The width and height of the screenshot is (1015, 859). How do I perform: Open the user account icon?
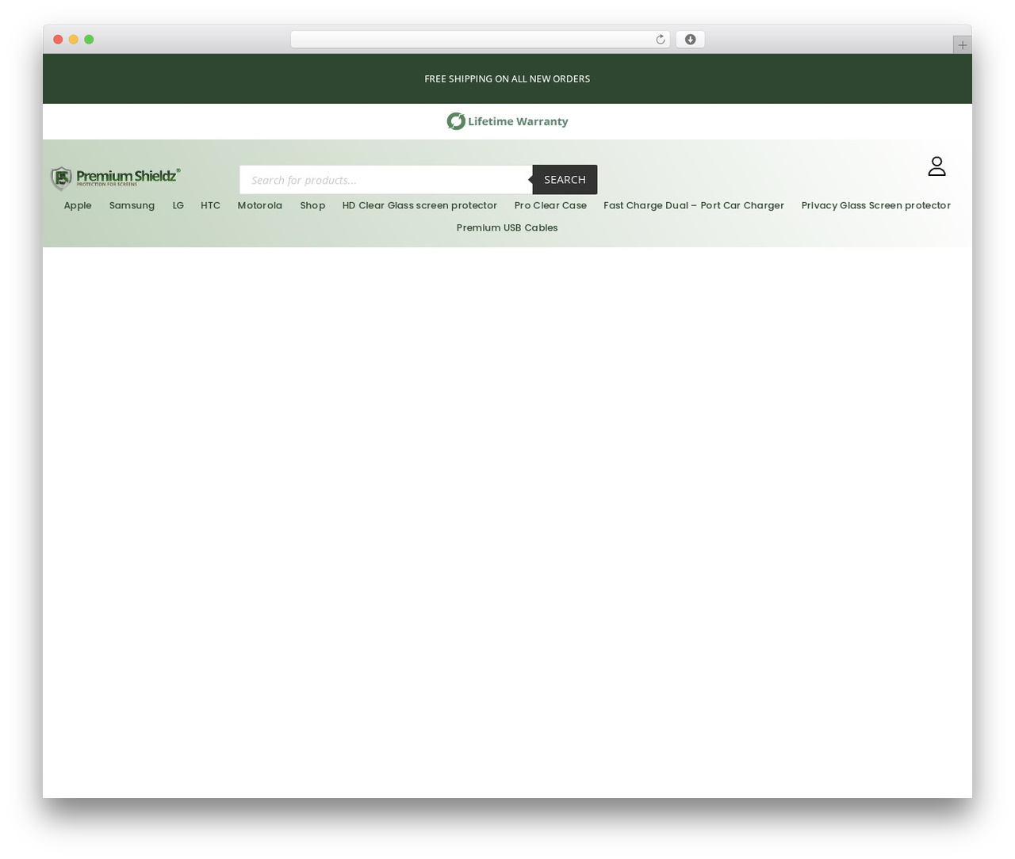936,166
